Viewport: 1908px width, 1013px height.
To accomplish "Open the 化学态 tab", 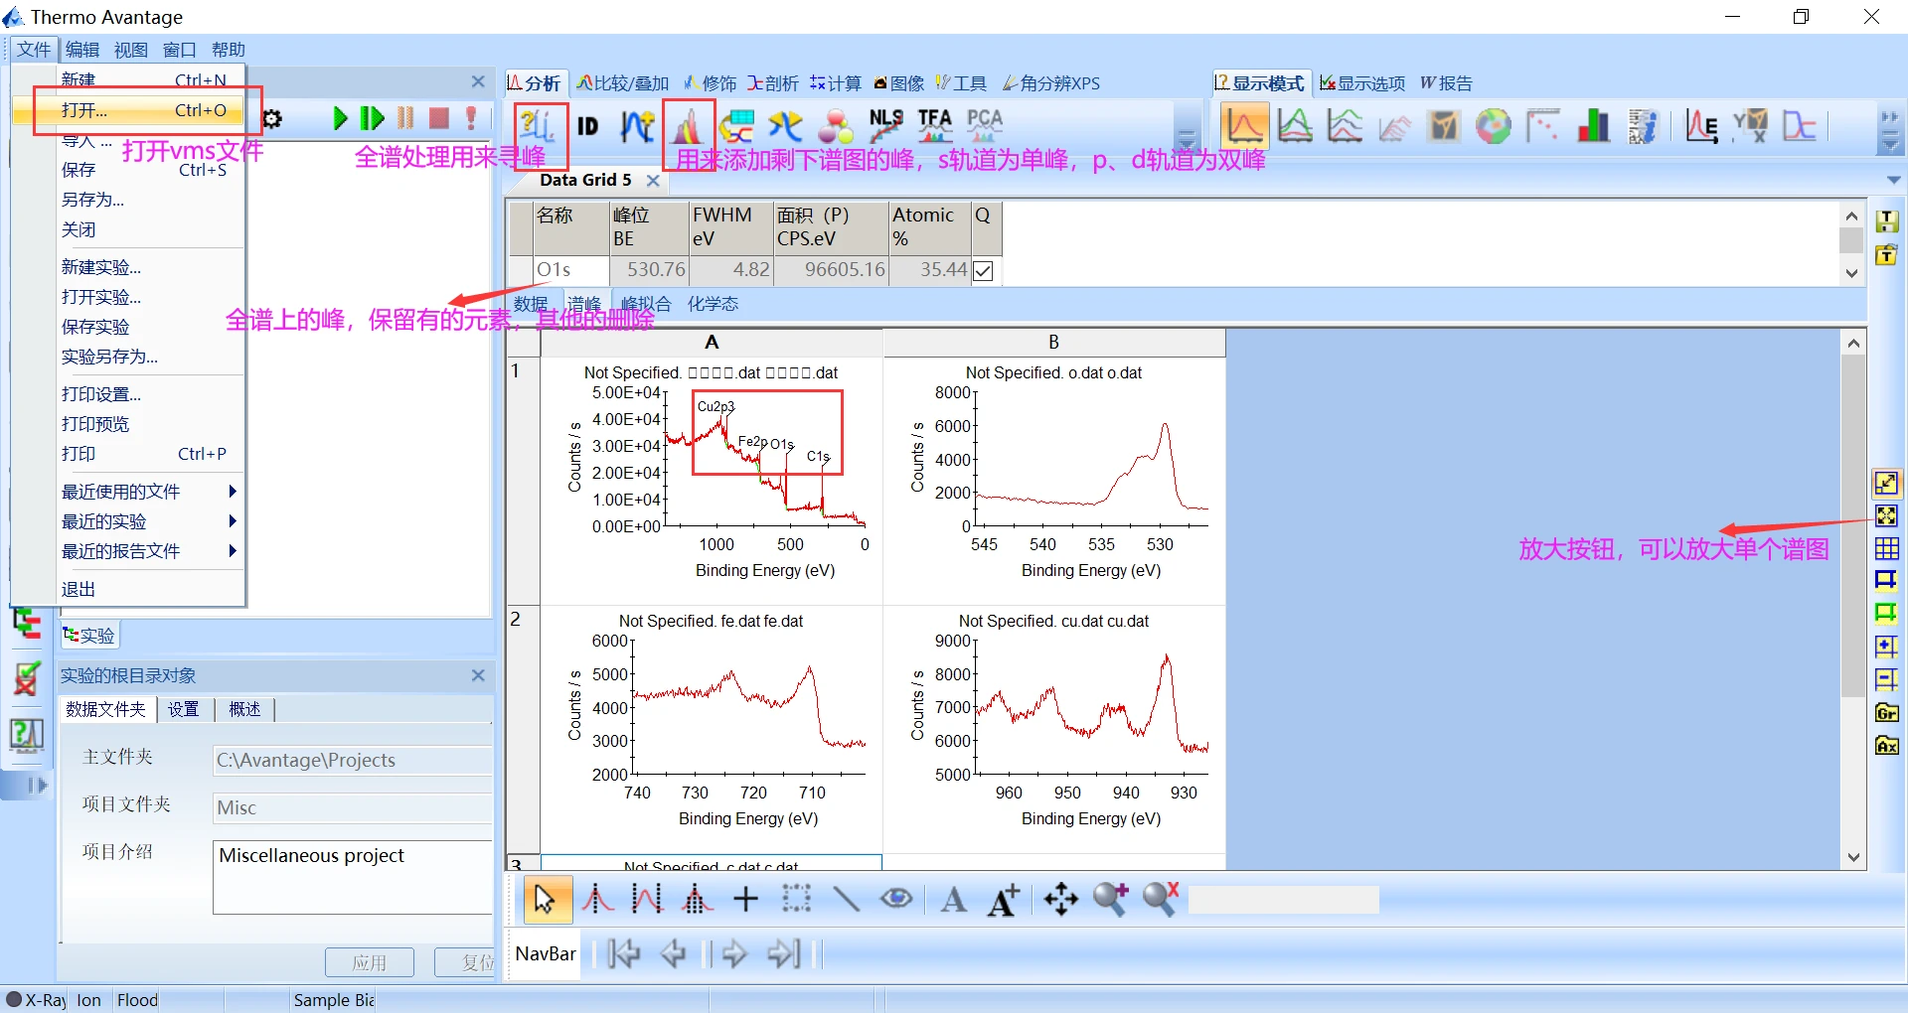I will (x=713, y=304).
